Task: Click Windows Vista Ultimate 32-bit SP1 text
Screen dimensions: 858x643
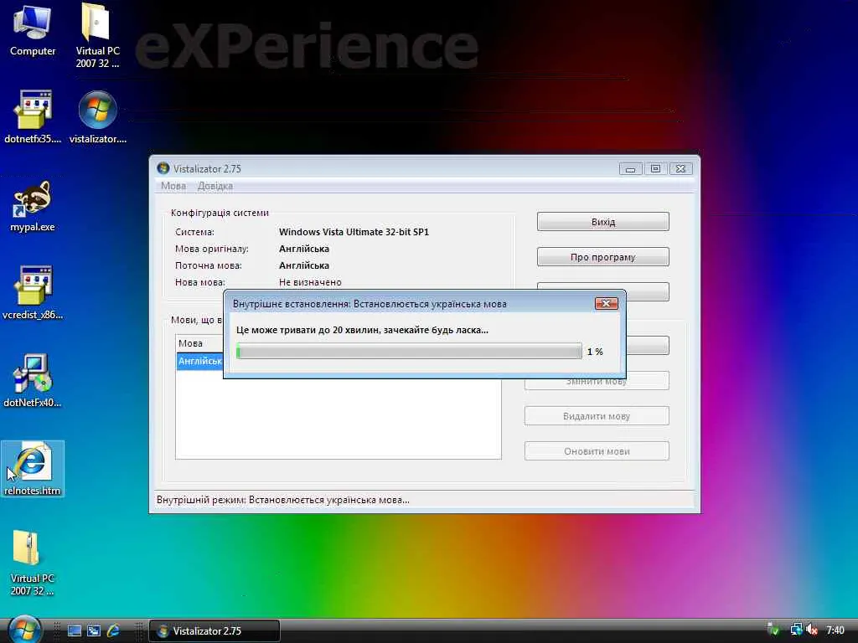Action: 354,232
